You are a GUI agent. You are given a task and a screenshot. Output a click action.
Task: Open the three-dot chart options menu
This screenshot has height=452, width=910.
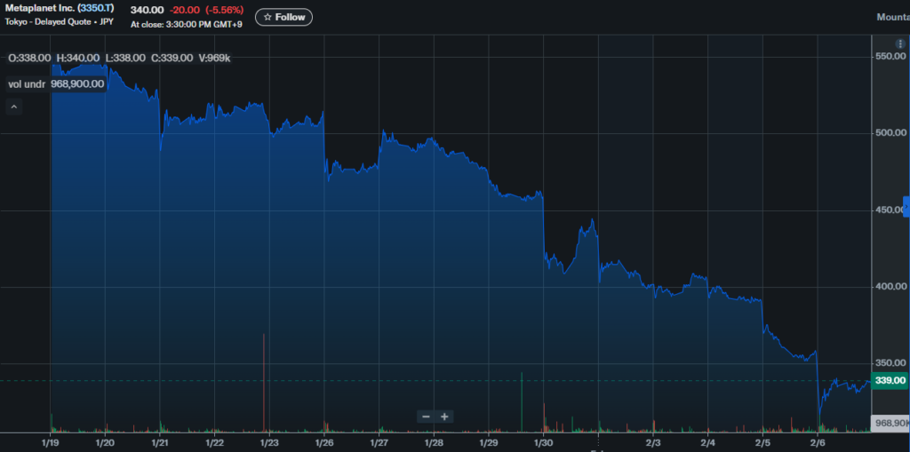click(x=901, y=44)
